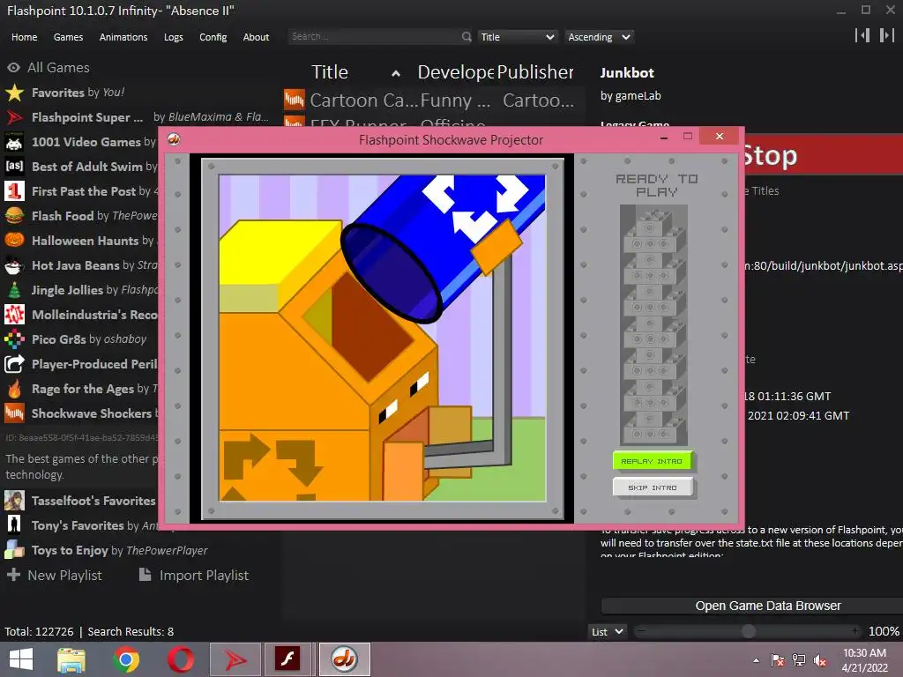Click the Favorites star icon
Viewport: 903px width, 677px height.
14,93
